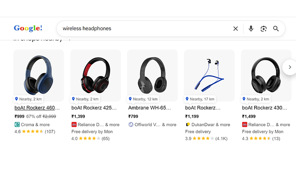Image resolution: width=296 pixels, height=178 pixels.
Task: Click the boAt Rockerz ₹1,199 neckband title
Action: (x=203, y=108)
